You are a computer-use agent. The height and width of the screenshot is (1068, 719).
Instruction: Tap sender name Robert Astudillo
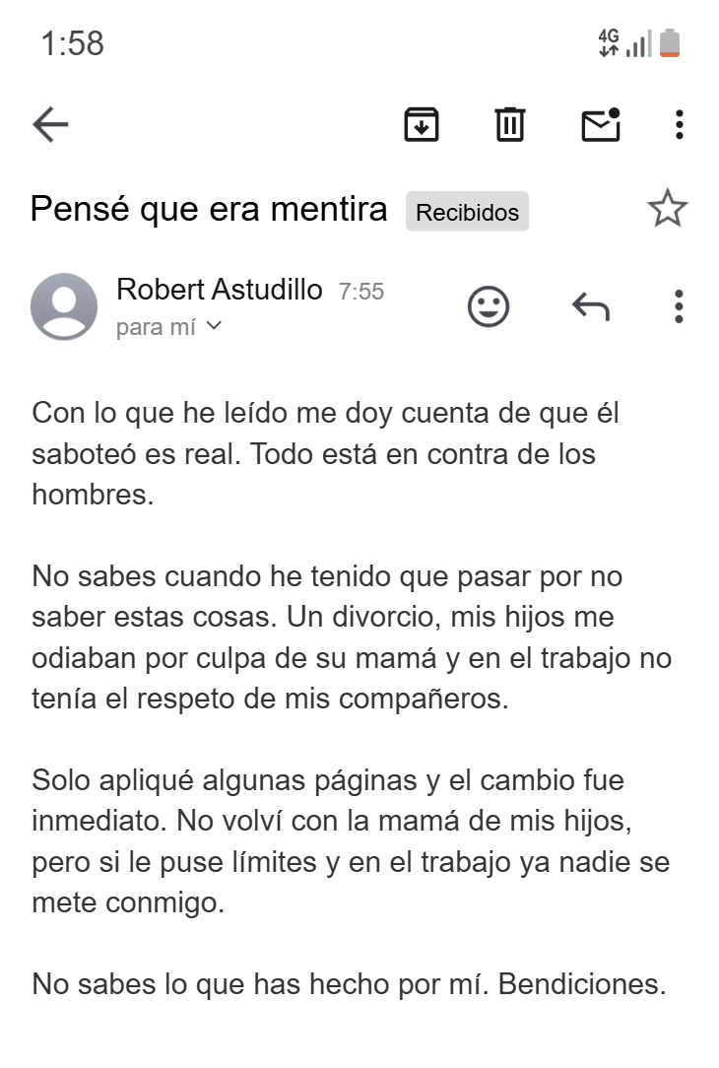pos(220,290)
